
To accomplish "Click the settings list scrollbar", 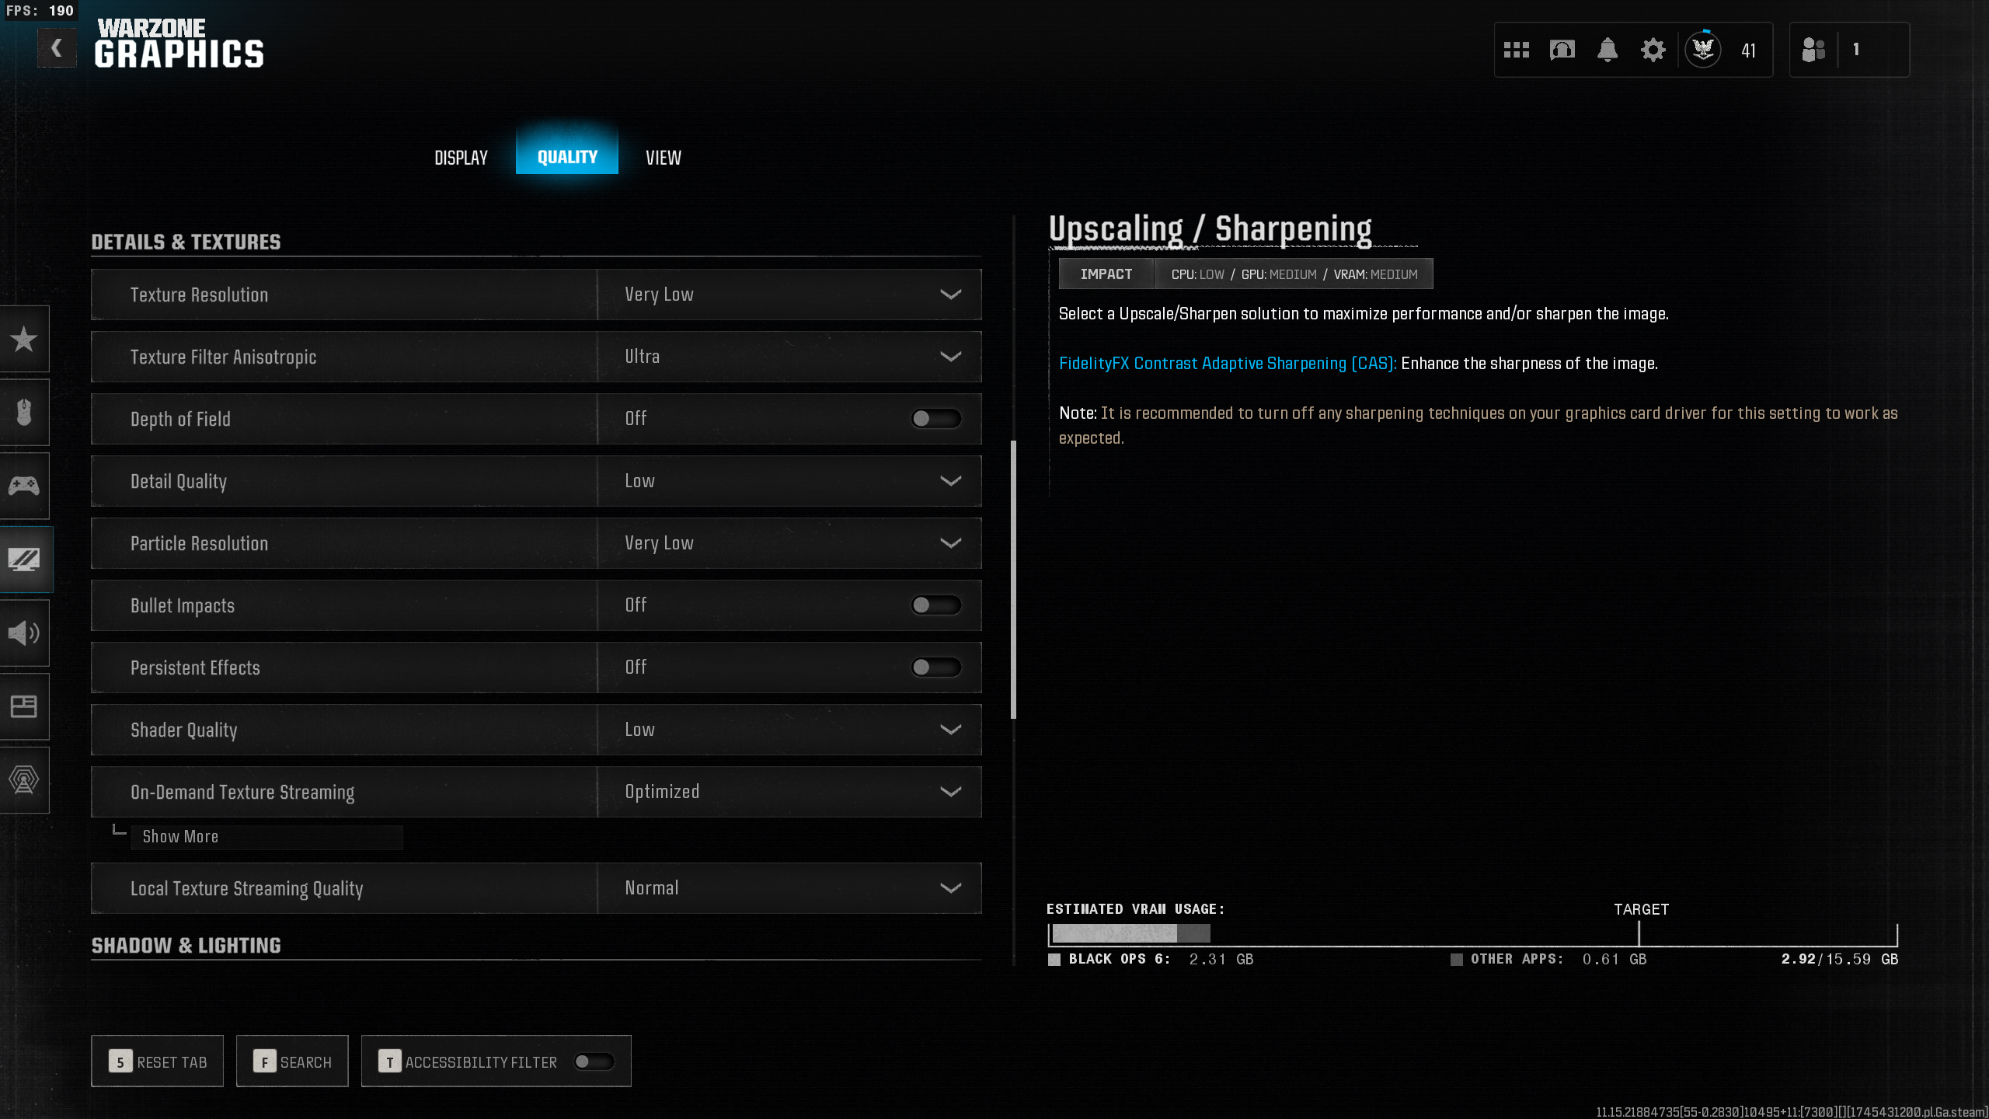I will pos(1013,580).
